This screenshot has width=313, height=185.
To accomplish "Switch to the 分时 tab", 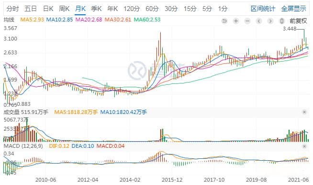I will (12, 9).
